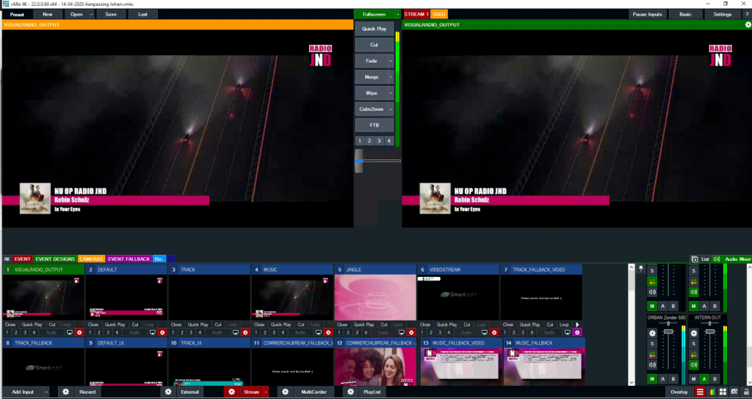Select the Etc. tab

click(159, 259)
